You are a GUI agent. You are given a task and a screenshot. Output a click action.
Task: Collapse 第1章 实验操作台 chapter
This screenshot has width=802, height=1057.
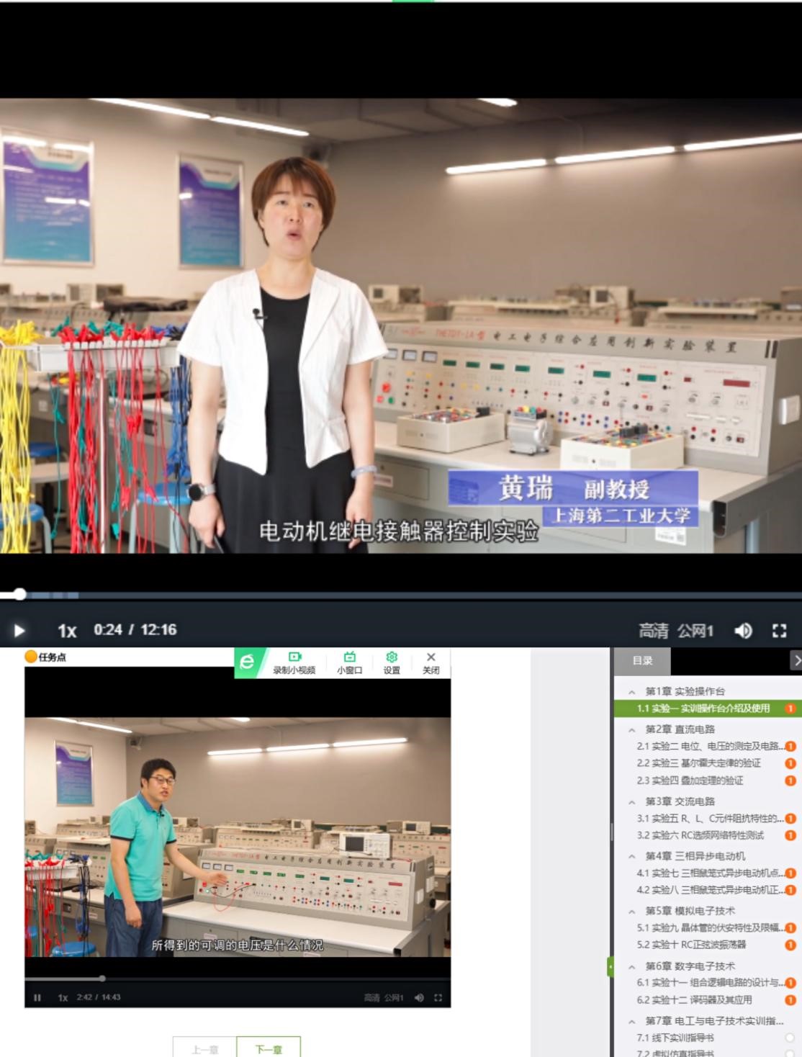coord(632,691)
